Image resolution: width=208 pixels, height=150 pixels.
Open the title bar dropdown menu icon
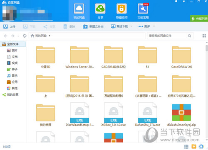point(184,1)
